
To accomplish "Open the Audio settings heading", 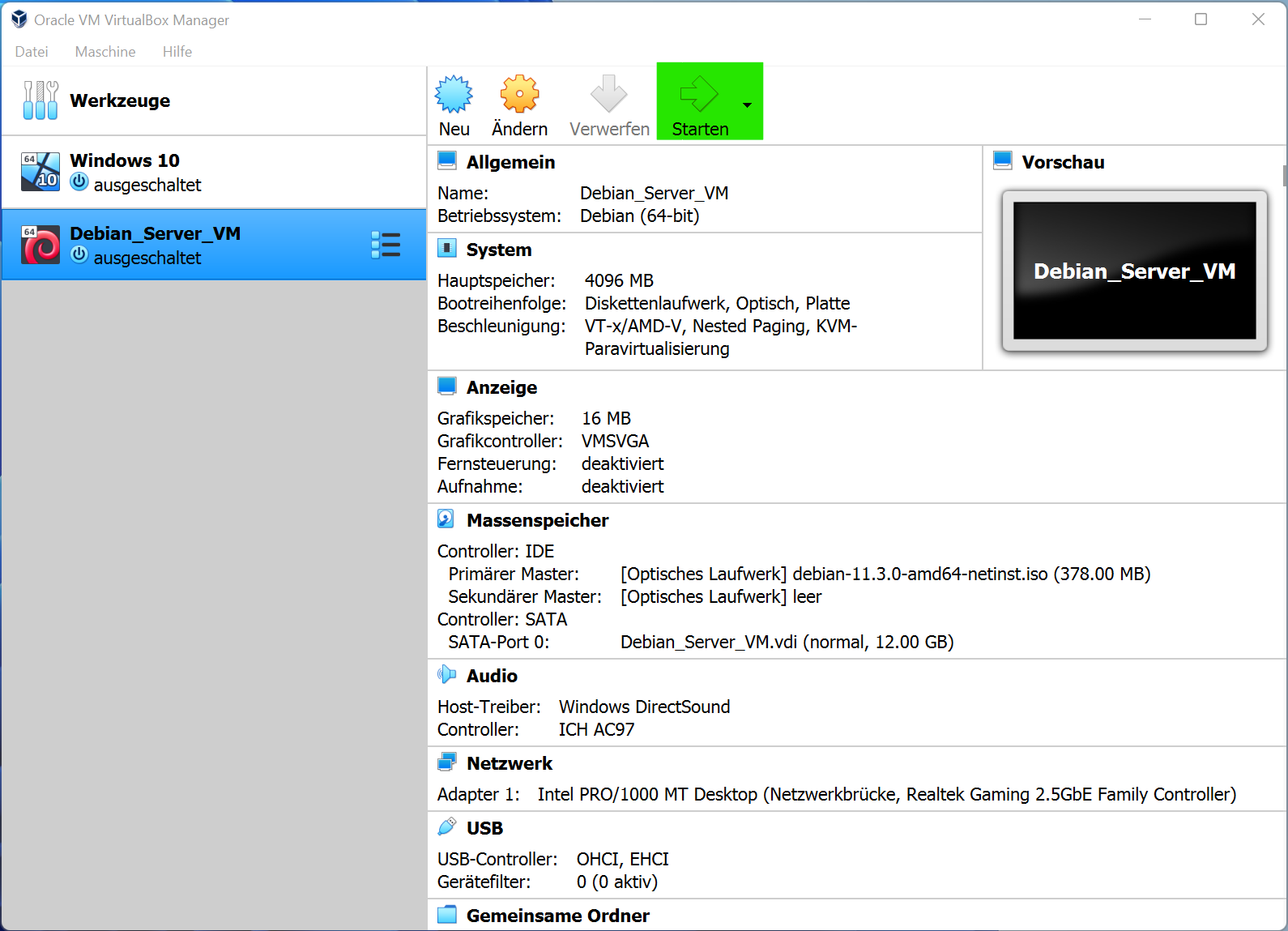I will [x=492, y=676].
